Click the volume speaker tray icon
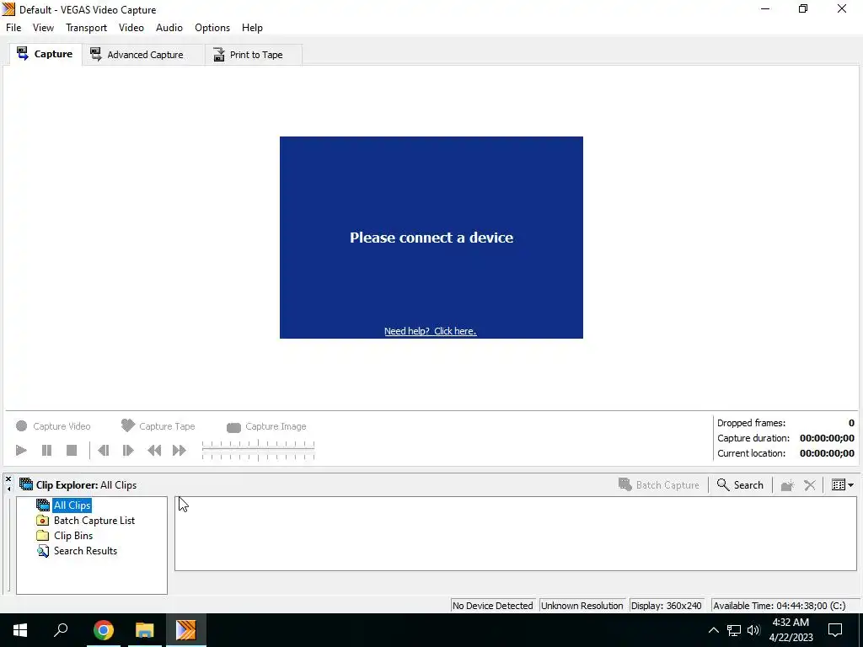Screen dimensions: 863x647 [754, 630]
